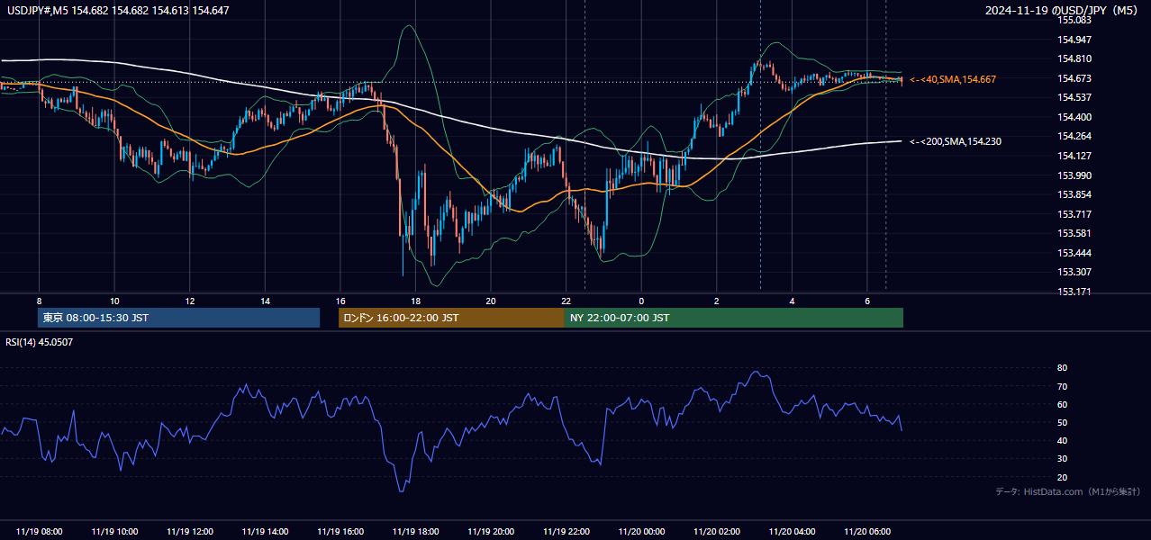
Task: Click RSI scale level 50
Action: (1062, 423)
